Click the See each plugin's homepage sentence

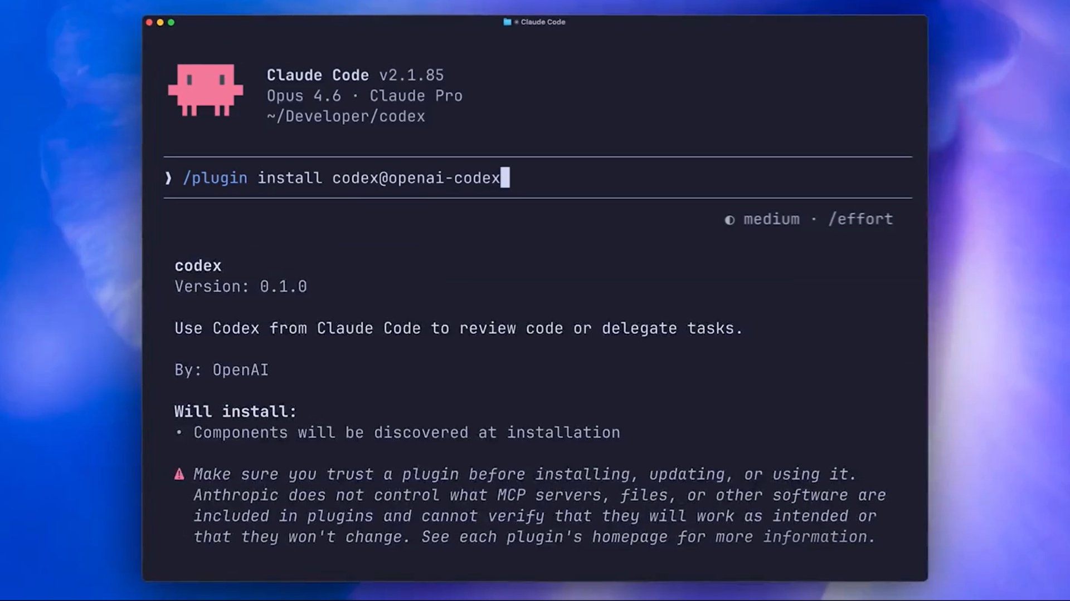tap(648, 537)
